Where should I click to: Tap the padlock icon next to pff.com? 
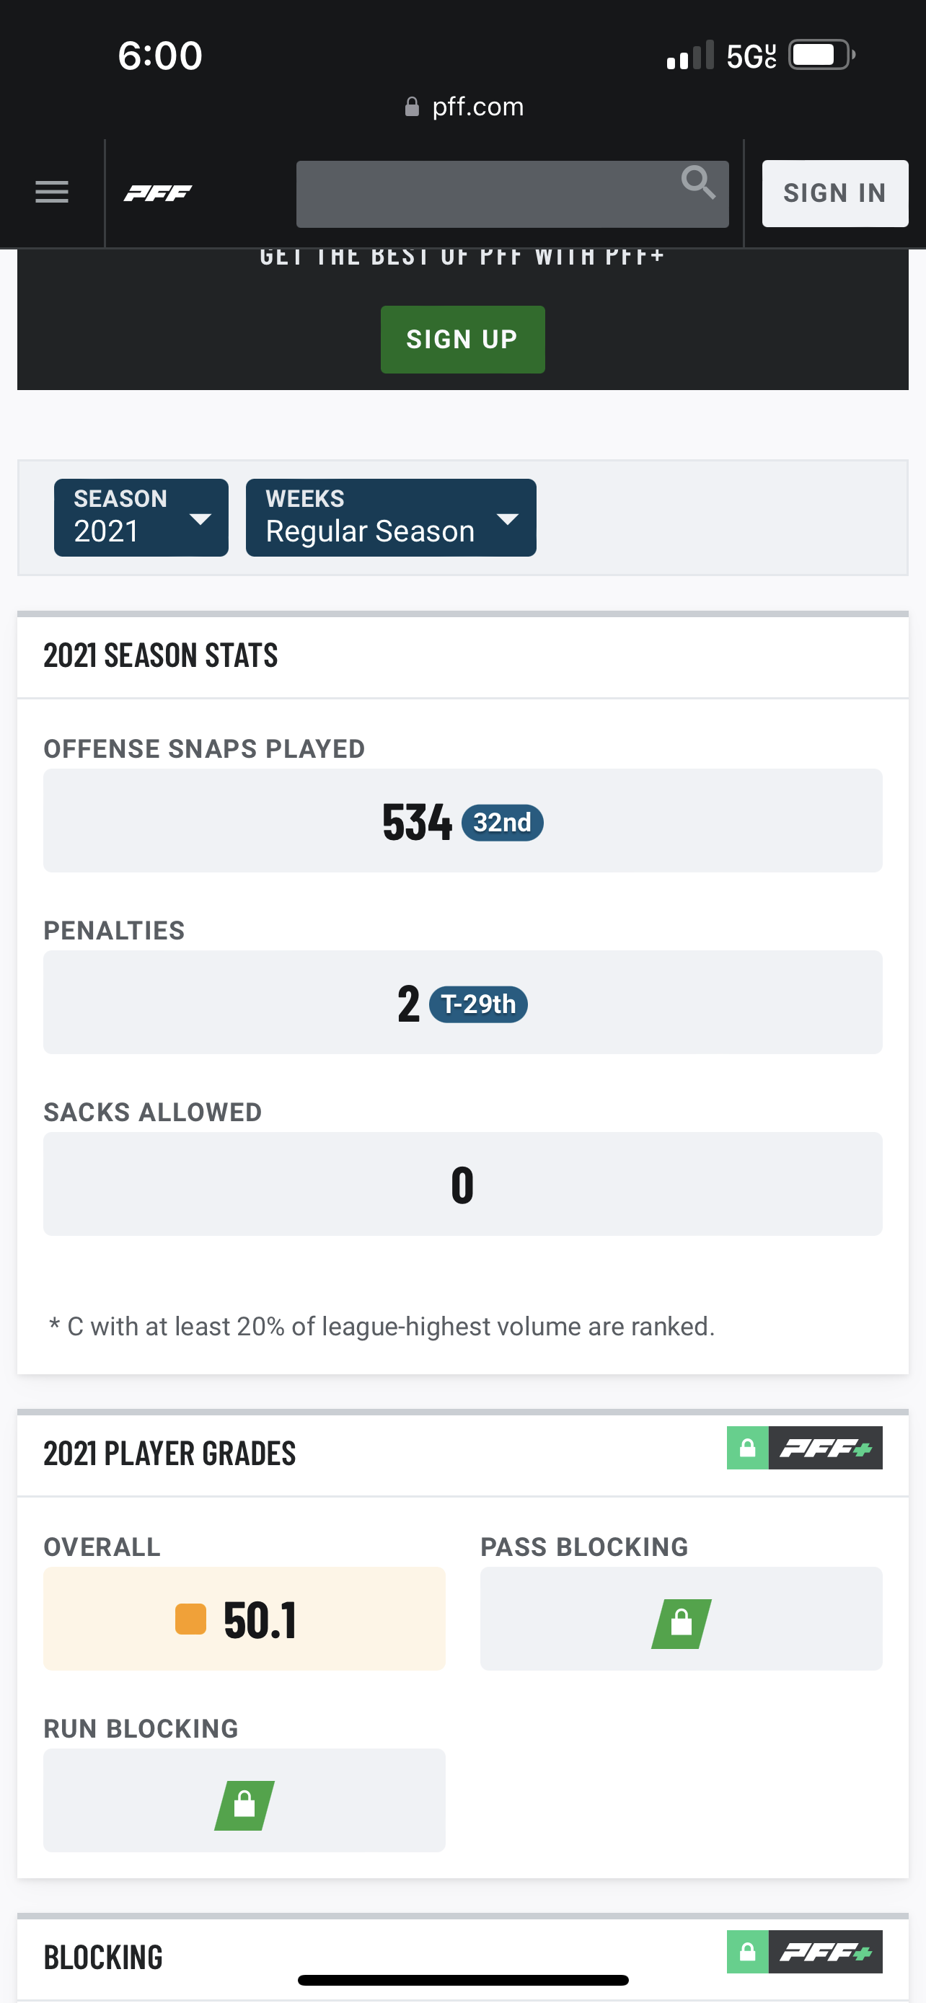click(x=412, y=107)
